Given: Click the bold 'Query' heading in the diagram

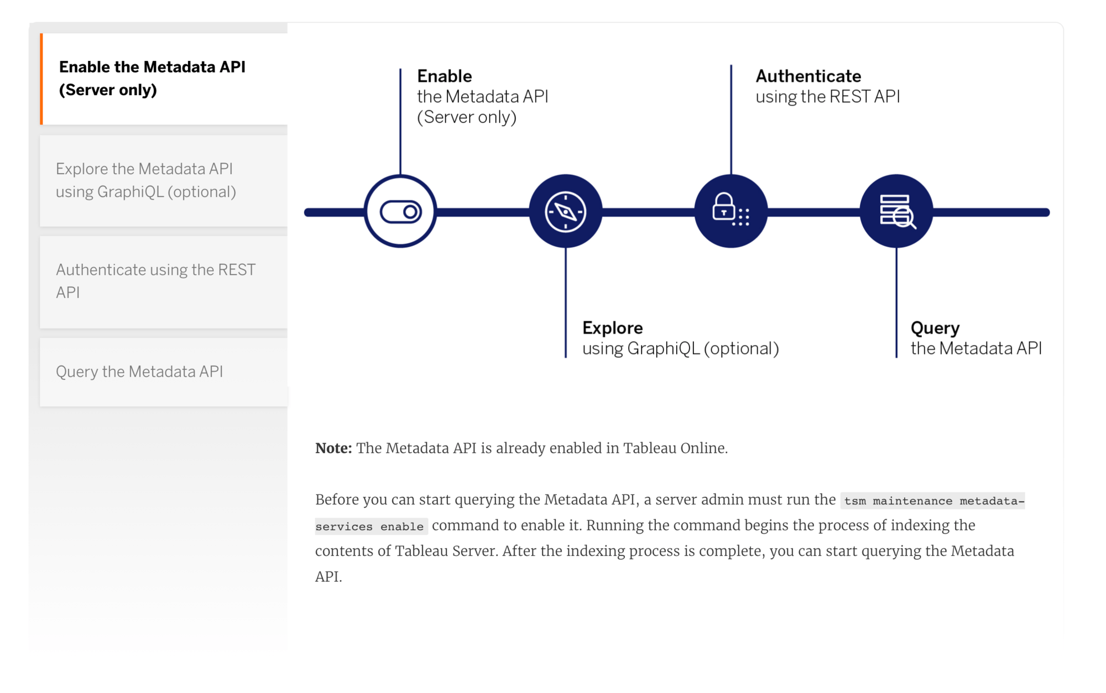Looking at the screenshot, I should (x=935, y=328).
